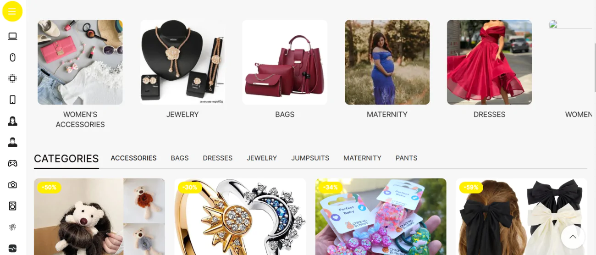Select the camera sidebar icon
The image size is (596, 255).
(x=12, y=185)
